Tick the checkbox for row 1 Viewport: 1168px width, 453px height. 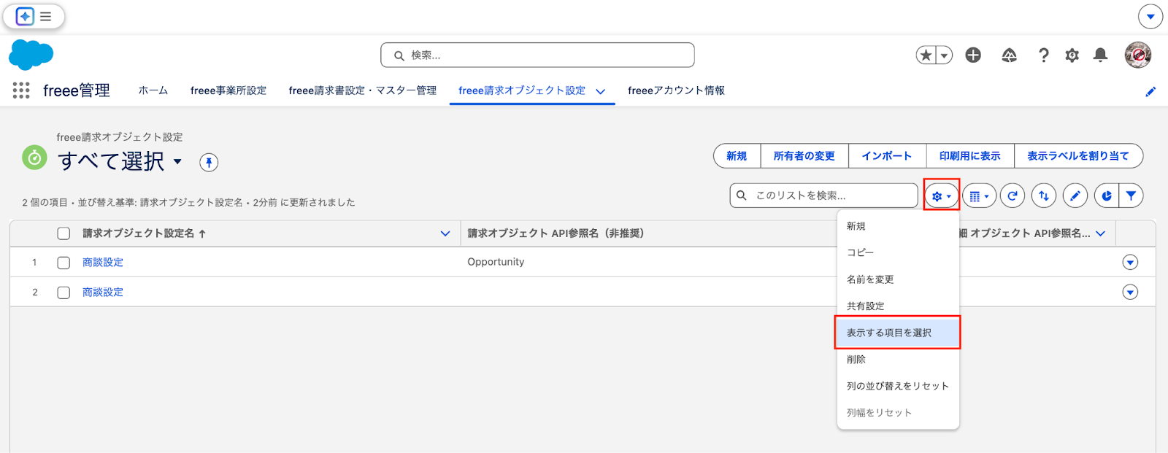coord(64,263)
